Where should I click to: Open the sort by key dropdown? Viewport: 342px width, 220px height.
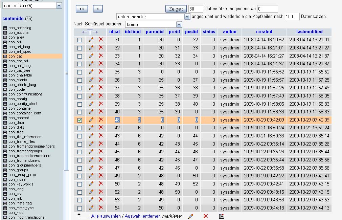pyautogui.click(x=179, y=24)
